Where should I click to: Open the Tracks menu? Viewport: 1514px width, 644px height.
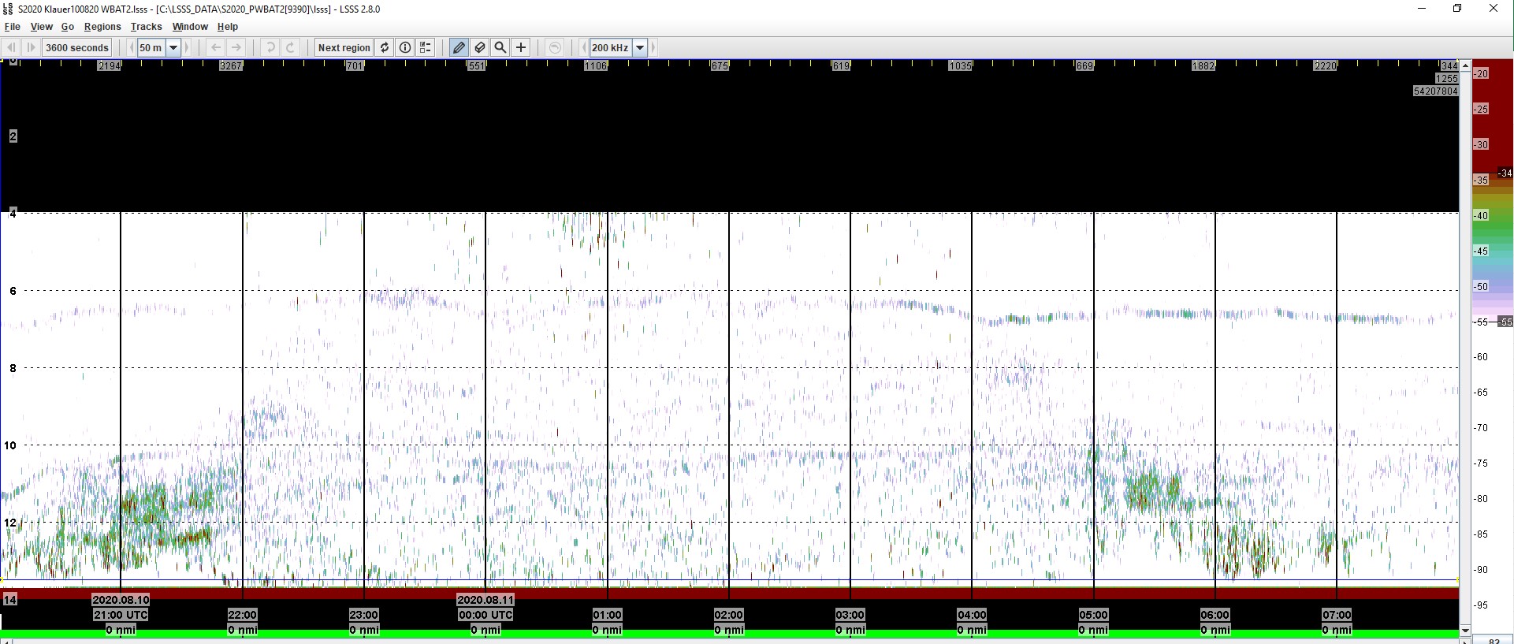(x=146, y=27)
